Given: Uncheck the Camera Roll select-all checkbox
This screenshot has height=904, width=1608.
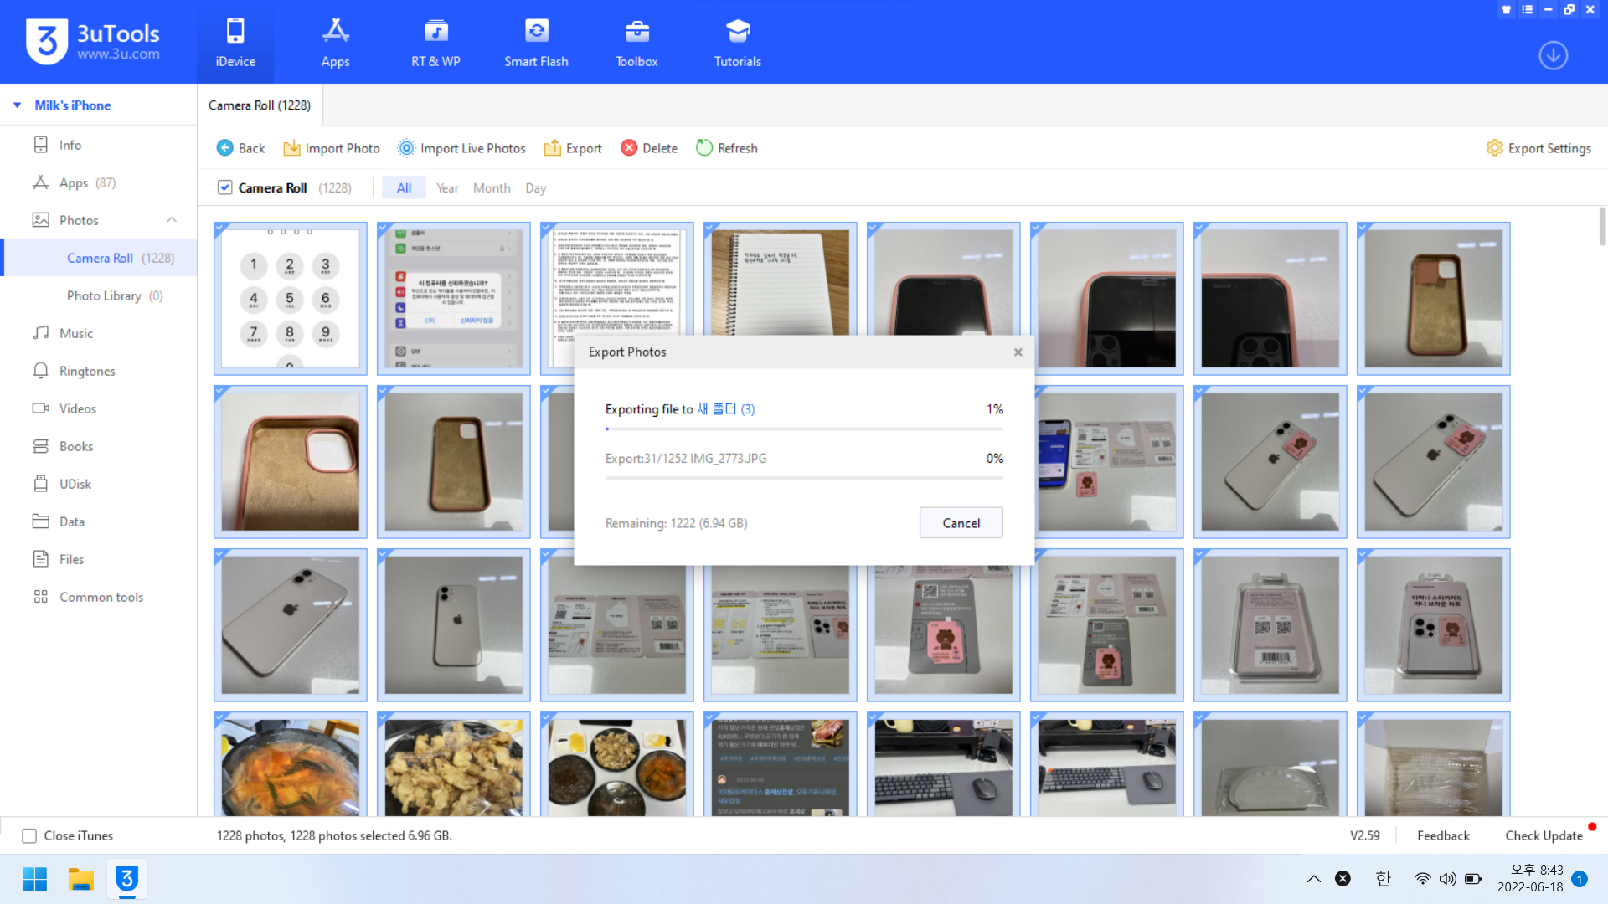Looking at the screenshot, I should click(224, 187).
